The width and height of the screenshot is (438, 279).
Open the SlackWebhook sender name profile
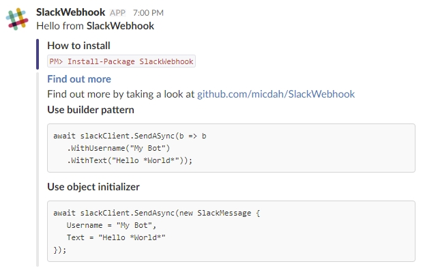tap(70, 12)
